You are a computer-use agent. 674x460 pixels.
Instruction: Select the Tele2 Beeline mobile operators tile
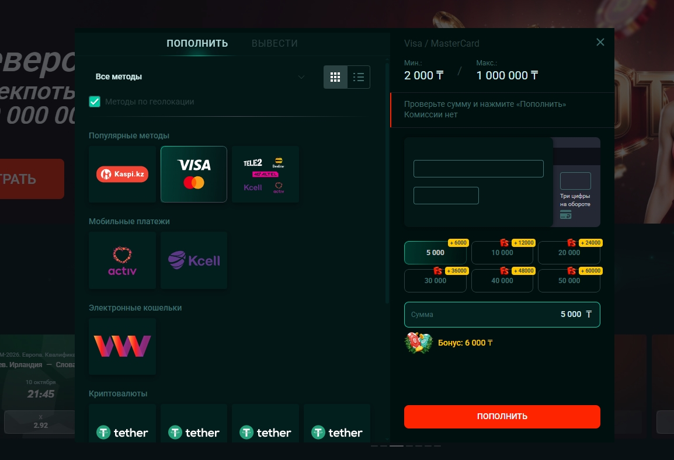265,174
